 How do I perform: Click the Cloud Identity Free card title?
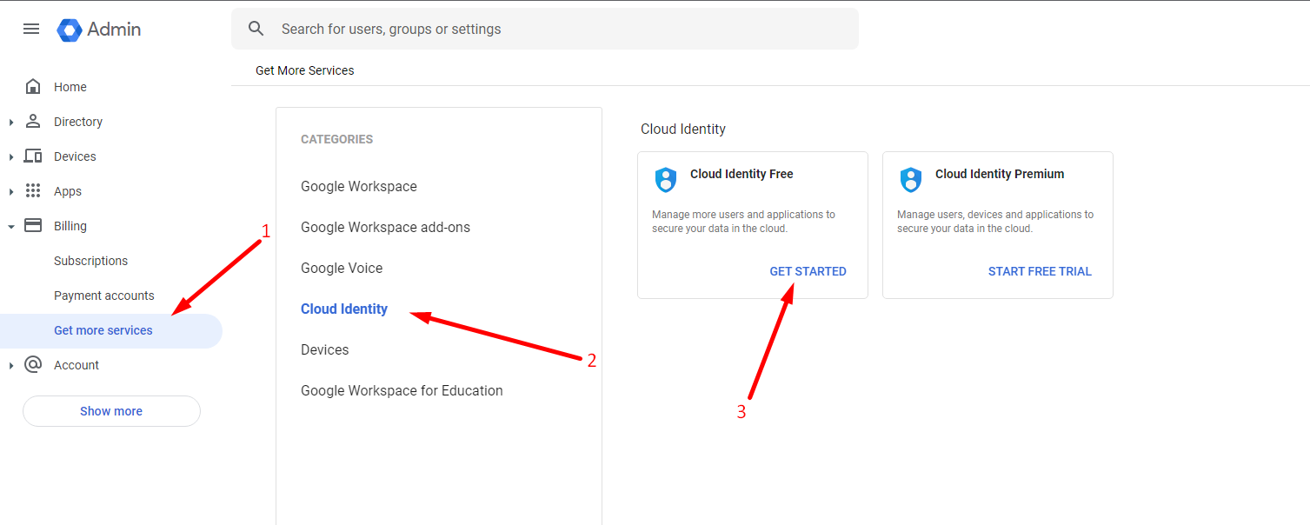(741, 174)
